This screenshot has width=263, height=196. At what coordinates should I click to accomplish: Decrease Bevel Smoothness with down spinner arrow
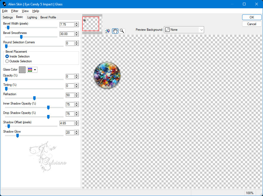[x=77, y=35]
